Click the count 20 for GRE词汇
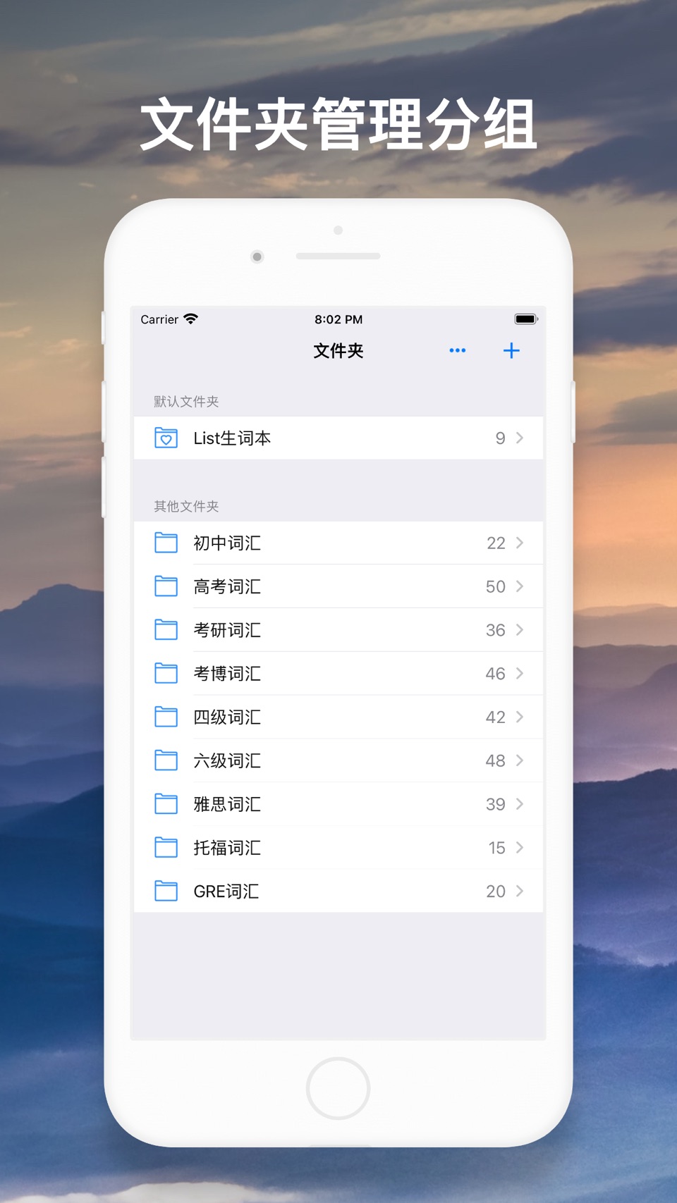 click(x=496, y=892)
